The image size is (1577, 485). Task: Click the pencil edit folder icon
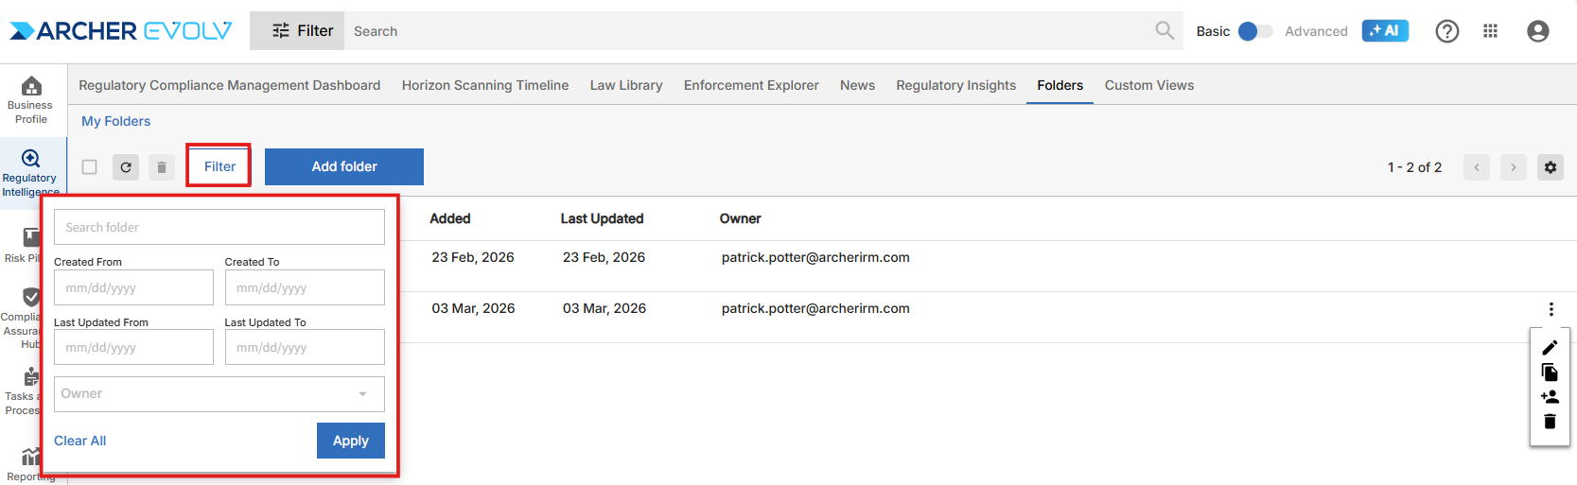tap(1550, 348)
